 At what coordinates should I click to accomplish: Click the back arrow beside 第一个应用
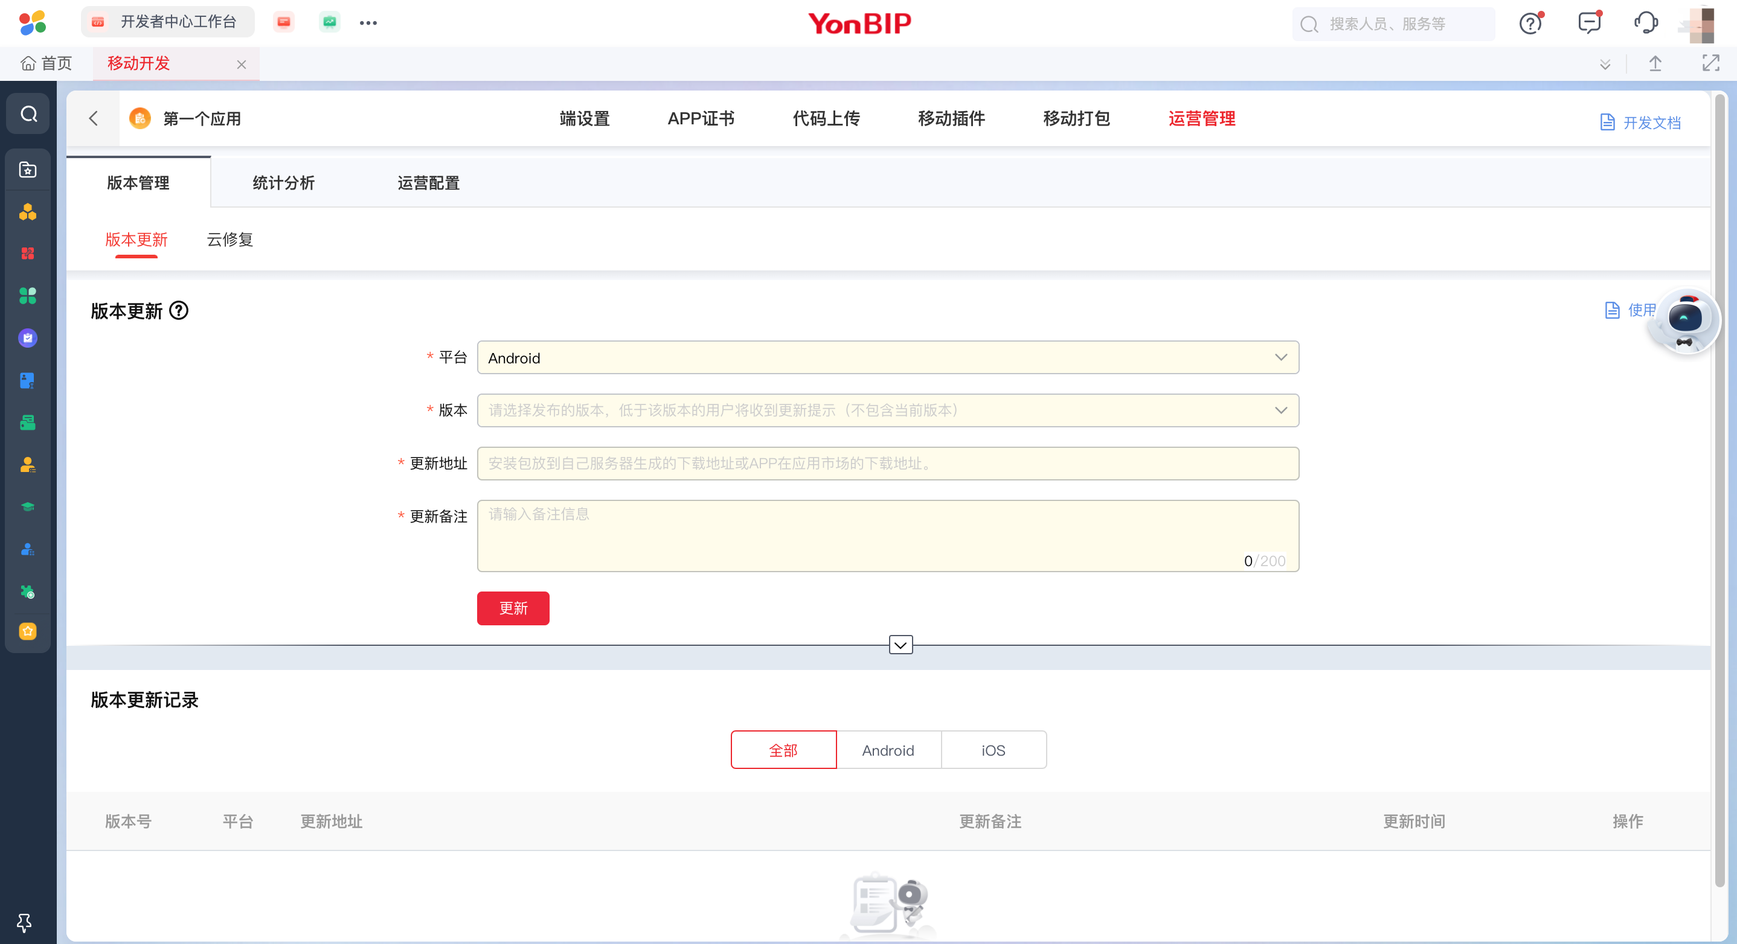click(x=94, y=118)
